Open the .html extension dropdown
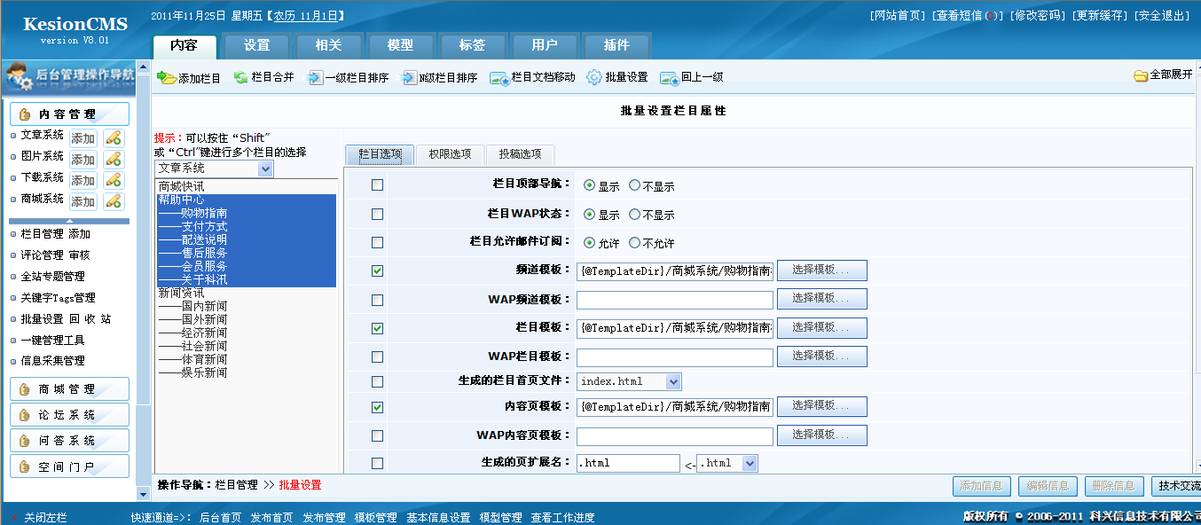The width and height of the screenshot is (1201, 525). pyautogui.click(x=749, y=463)
